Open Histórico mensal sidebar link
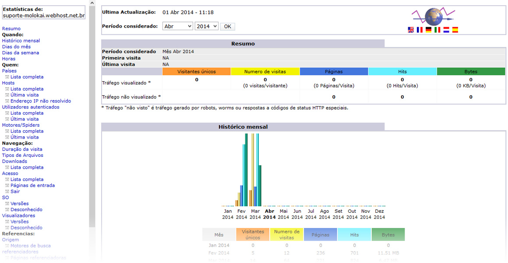508x263 pixels. (21, 41)
